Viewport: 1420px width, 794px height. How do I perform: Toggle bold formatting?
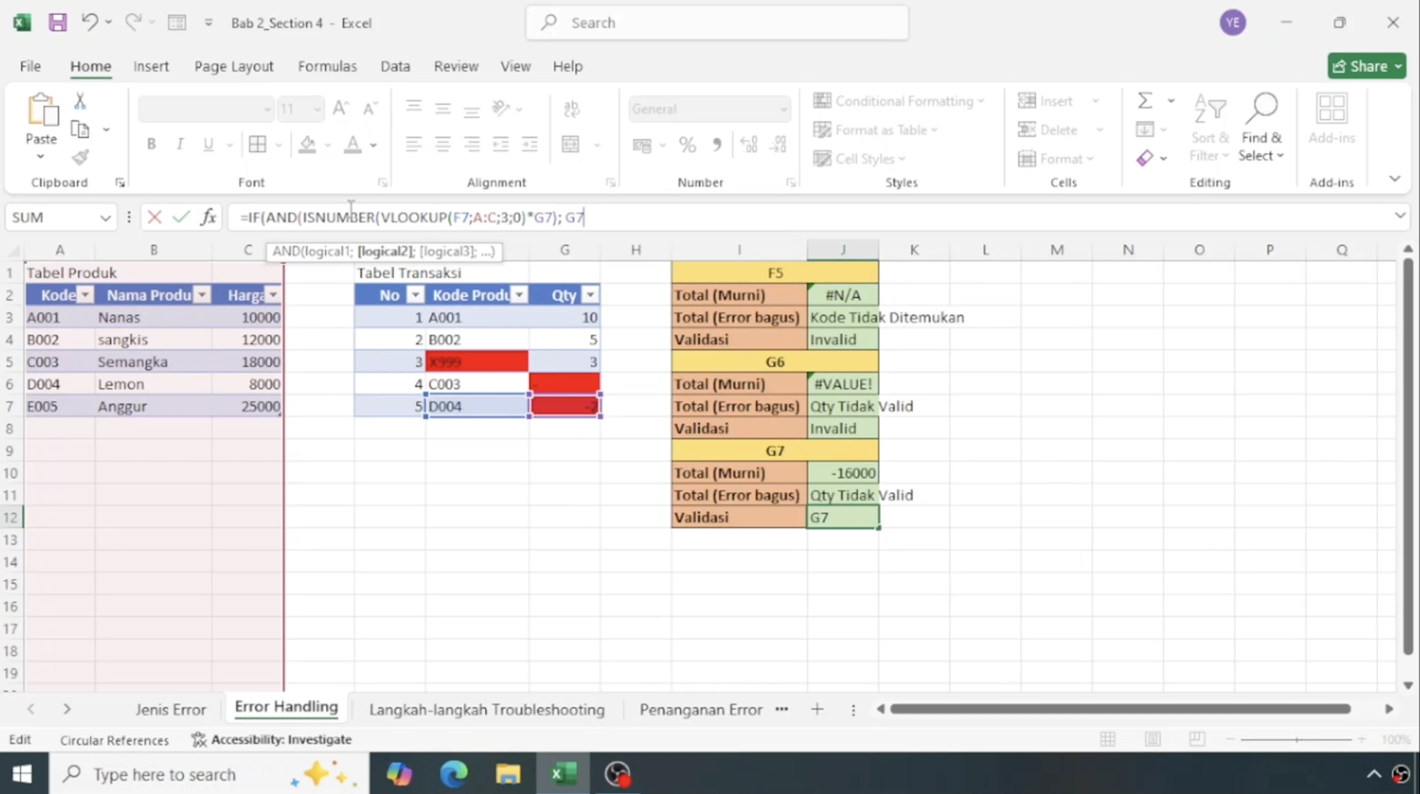[151, 144]
